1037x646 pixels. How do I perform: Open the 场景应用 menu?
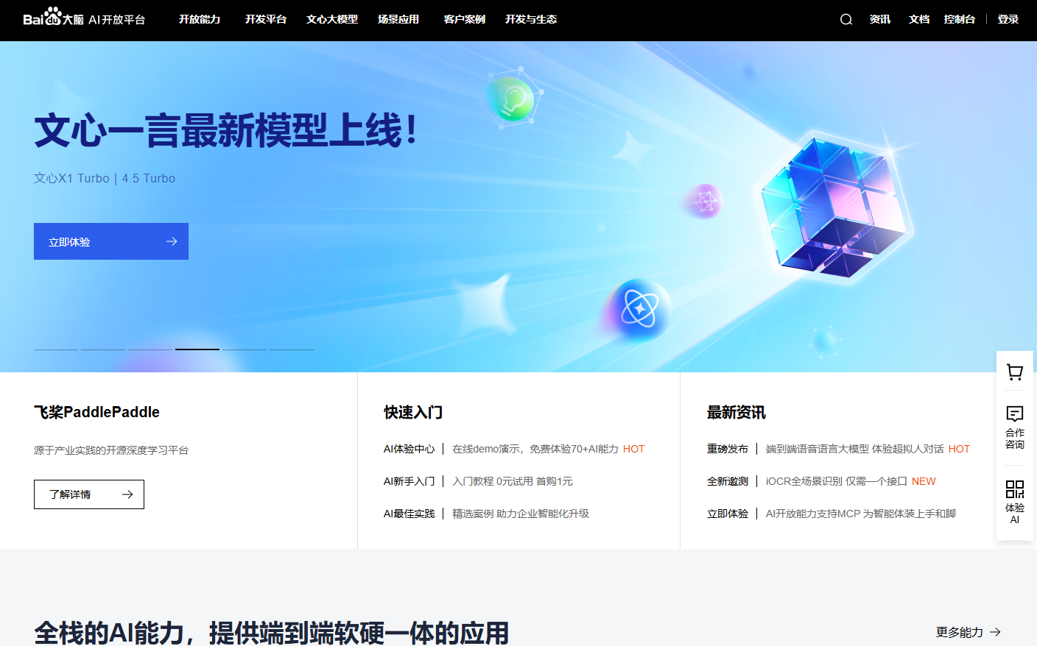[398, 19]
